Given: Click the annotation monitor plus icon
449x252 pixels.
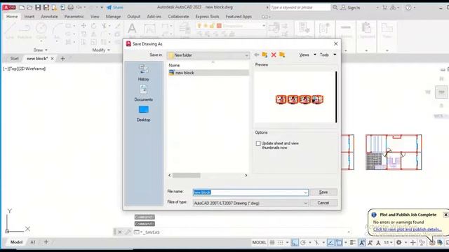Looking at the screenshot, I should [x=413, y=243].
